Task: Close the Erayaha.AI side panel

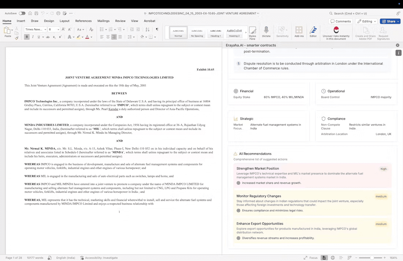Action: 398,45
